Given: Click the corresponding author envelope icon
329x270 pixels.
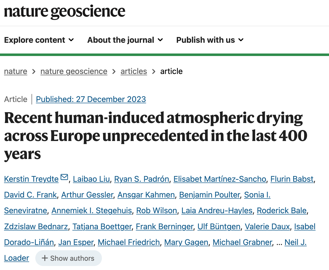Looking at the screenshot, I should tap(64, 177).
